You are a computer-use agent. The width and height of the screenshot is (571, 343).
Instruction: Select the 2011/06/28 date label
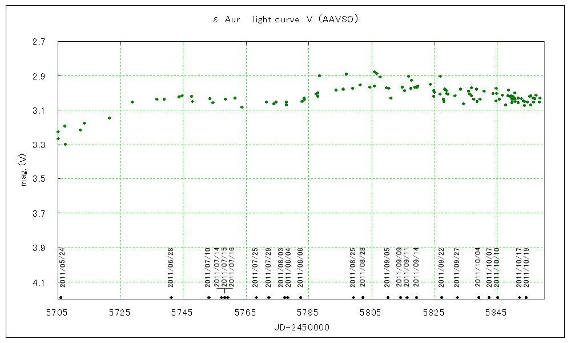[171, 267]
